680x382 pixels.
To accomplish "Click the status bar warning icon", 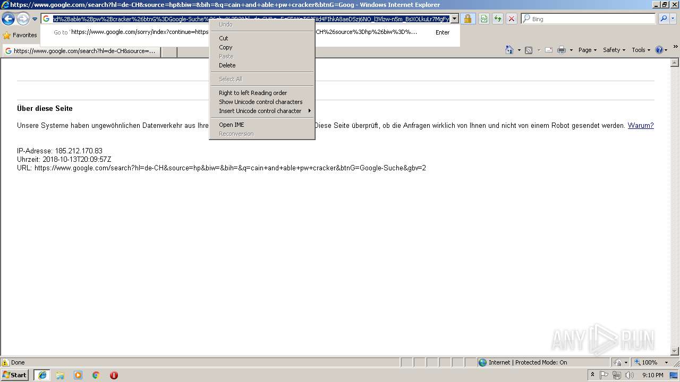I will 5,363.
